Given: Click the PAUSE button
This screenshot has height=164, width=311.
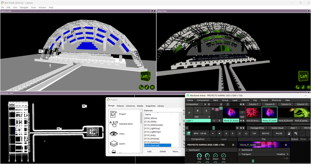Looking at the screenshot, I should [279, 134].
